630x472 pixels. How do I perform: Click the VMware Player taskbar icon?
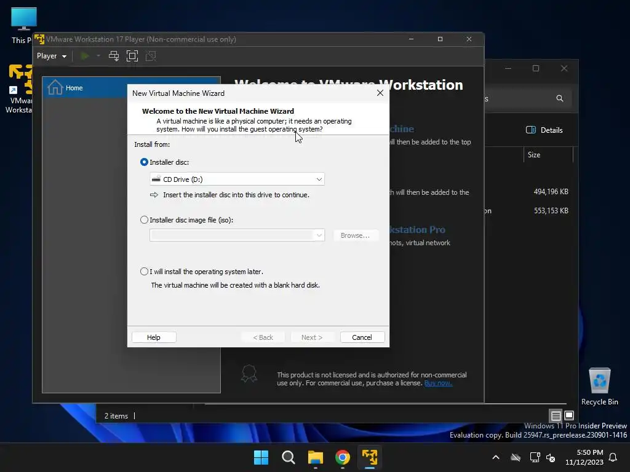click(x=370, y=457)
